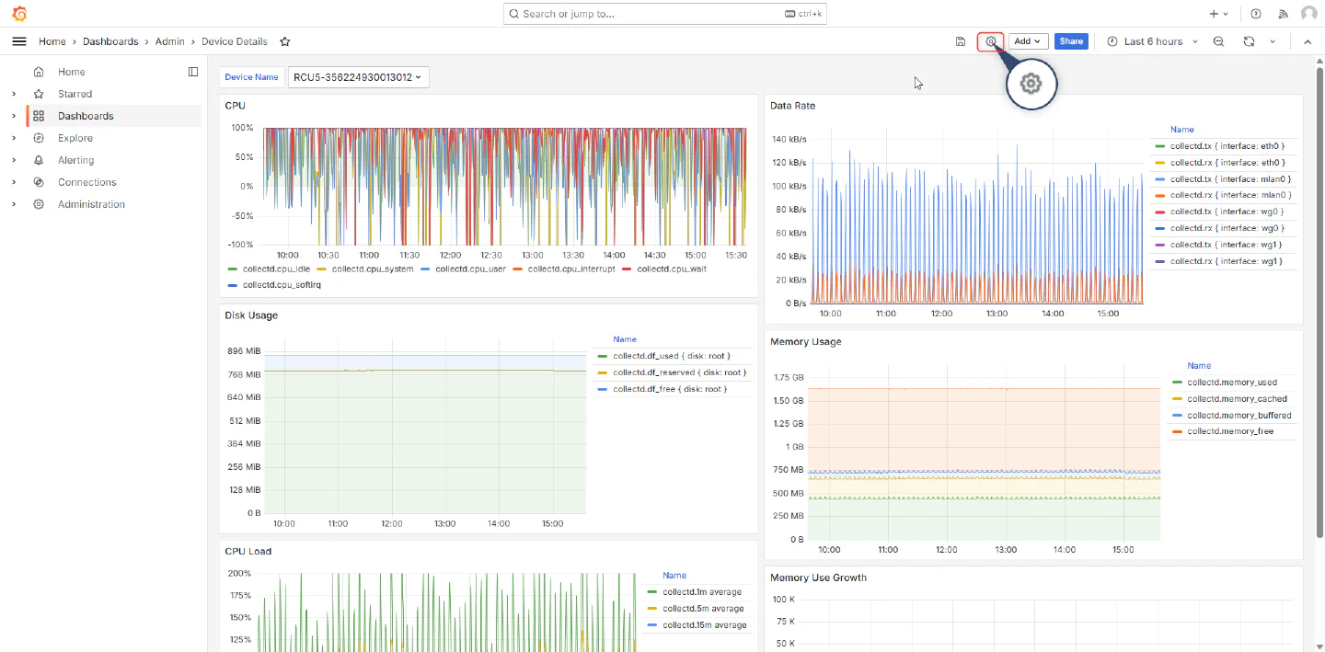Click Home in the breadcrumb
Image resolution: width=1325 pixels, height=652 pixels.
52,41
